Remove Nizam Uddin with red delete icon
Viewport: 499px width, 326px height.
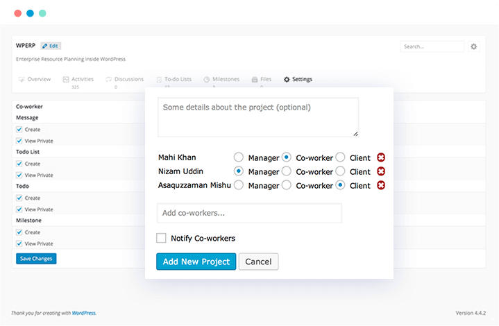[381, 171]
